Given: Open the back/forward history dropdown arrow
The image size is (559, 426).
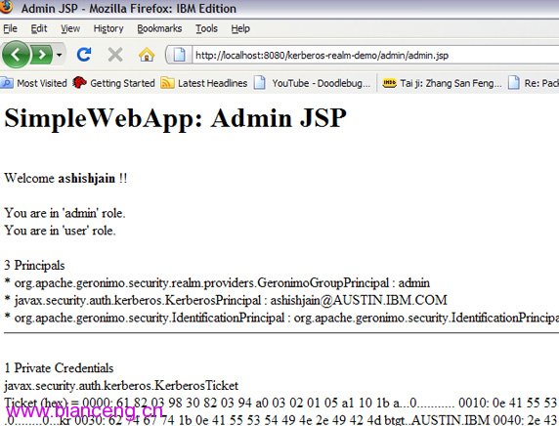Looking at the screenshot, I should coord(60,55).
